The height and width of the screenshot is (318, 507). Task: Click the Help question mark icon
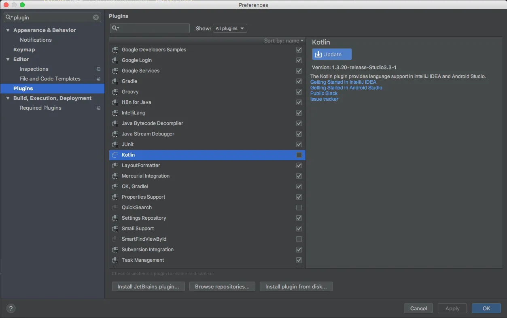tap(11, 308)
